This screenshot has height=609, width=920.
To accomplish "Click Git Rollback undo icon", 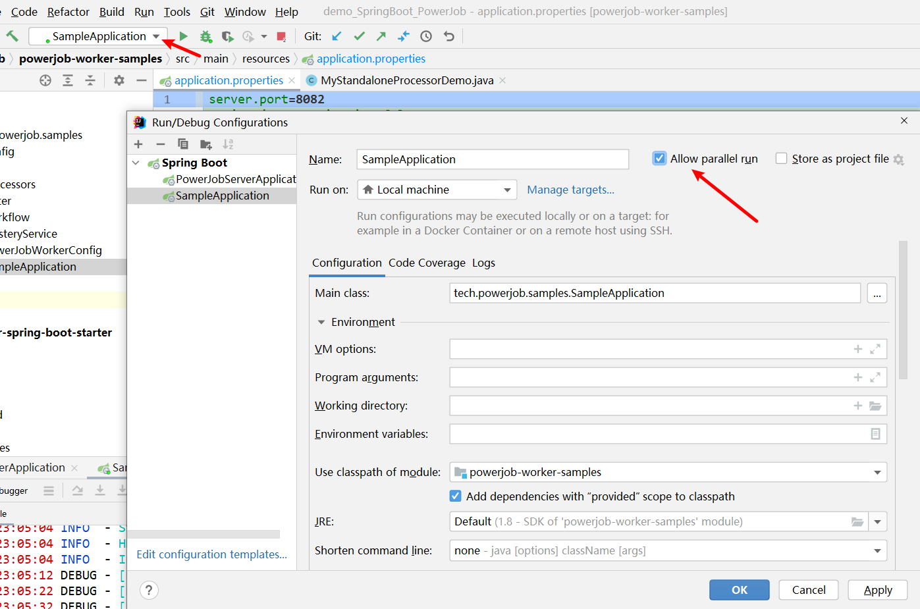I will coord(449,36).
